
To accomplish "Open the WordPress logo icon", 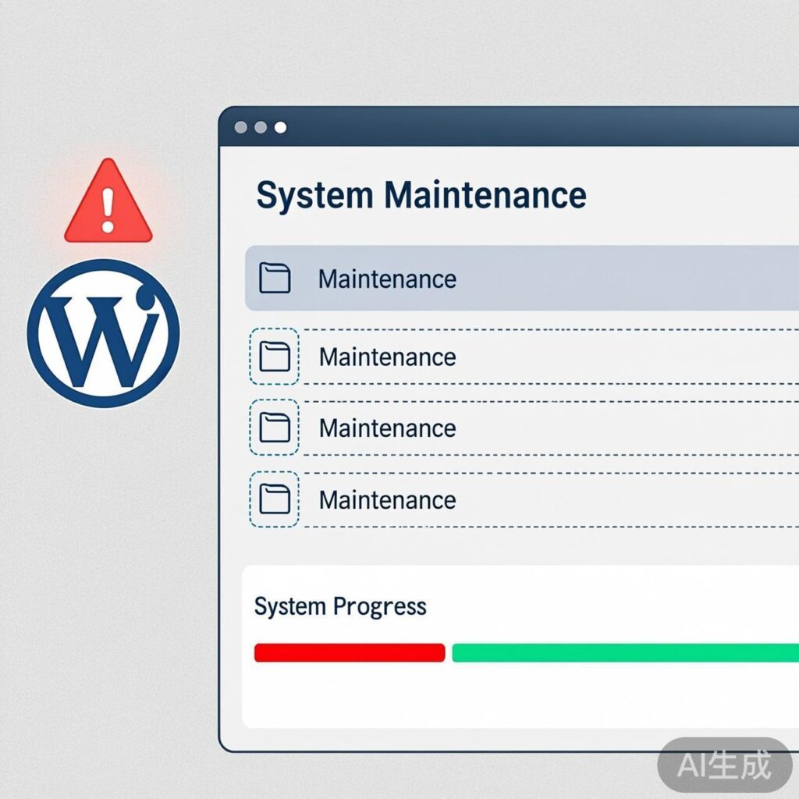I will (x=103, y=333).
